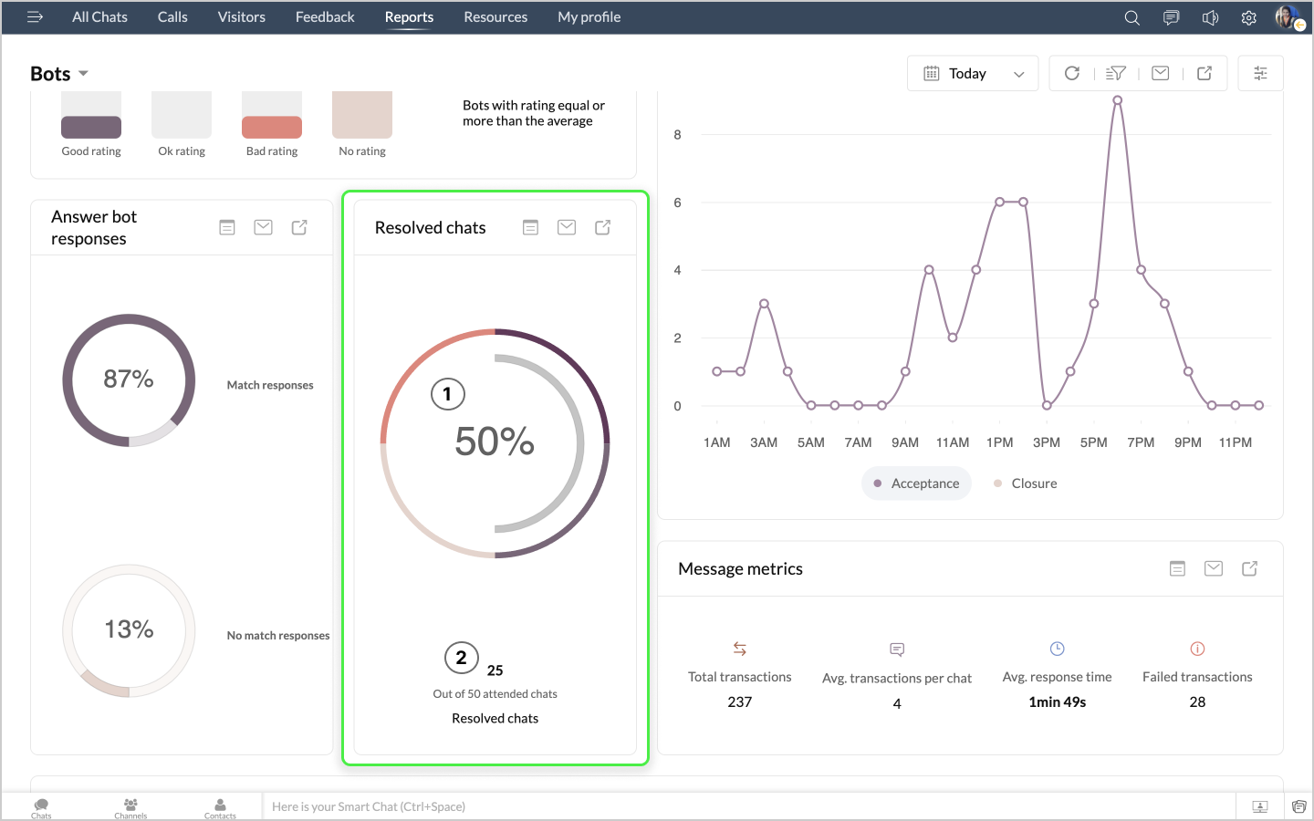1314x821 pixels.
Task: Mute sound using the speaker icon
Action: [x=1210, y=17]
